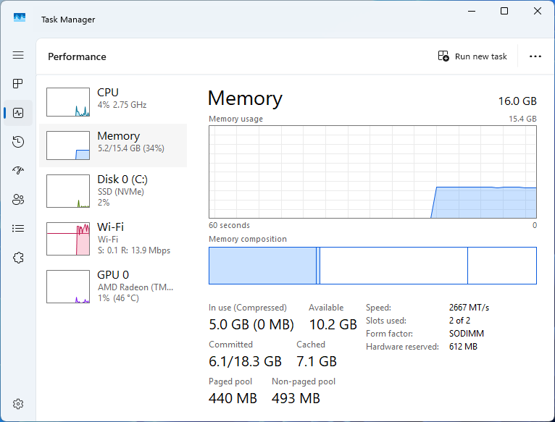Click the Wi-Fi throughput mini graph thumbnail

[68, 239]
